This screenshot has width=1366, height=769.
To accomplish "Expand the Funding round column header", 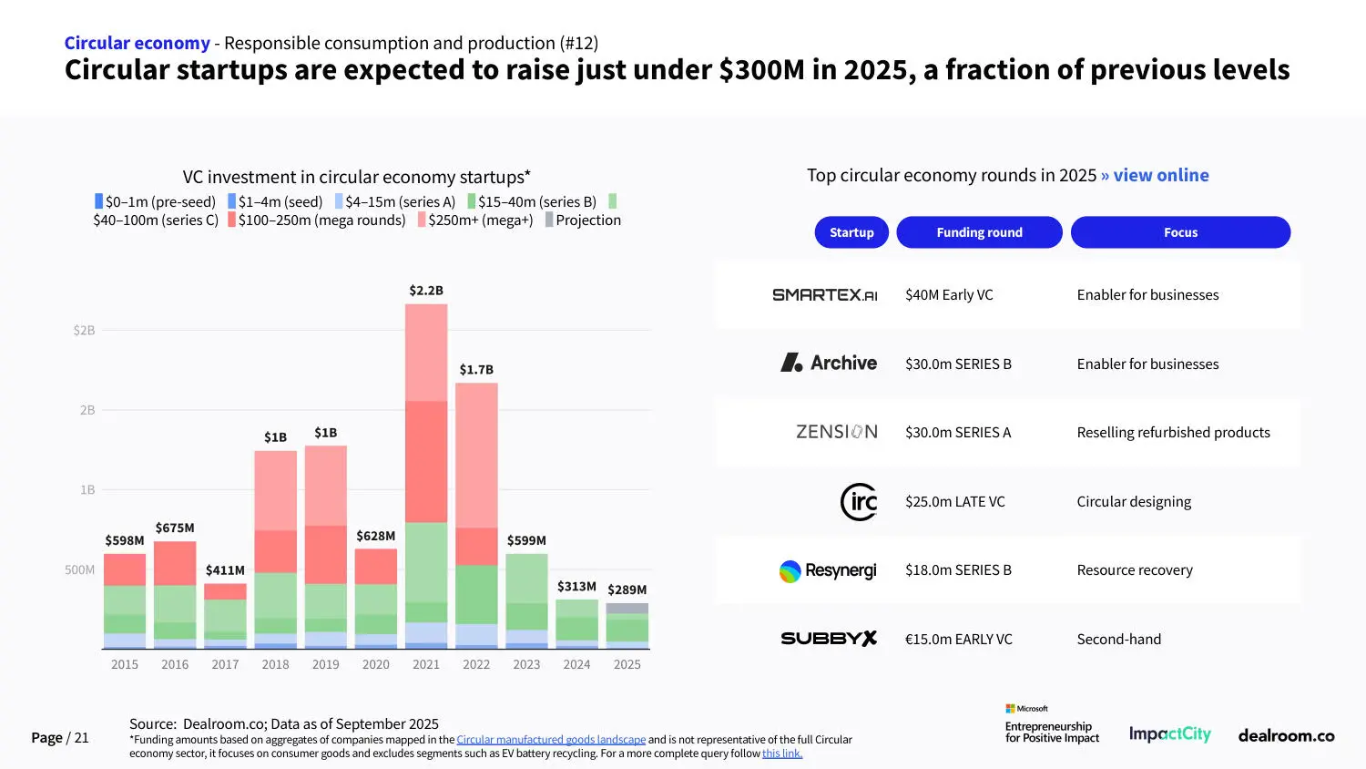I will click(x=979, y=232).
